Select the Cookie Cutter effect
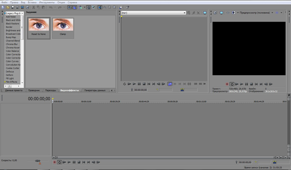Image resolution: width=291 pixels, height=170 pixels. pyautogui.click(x=12, y=68)
